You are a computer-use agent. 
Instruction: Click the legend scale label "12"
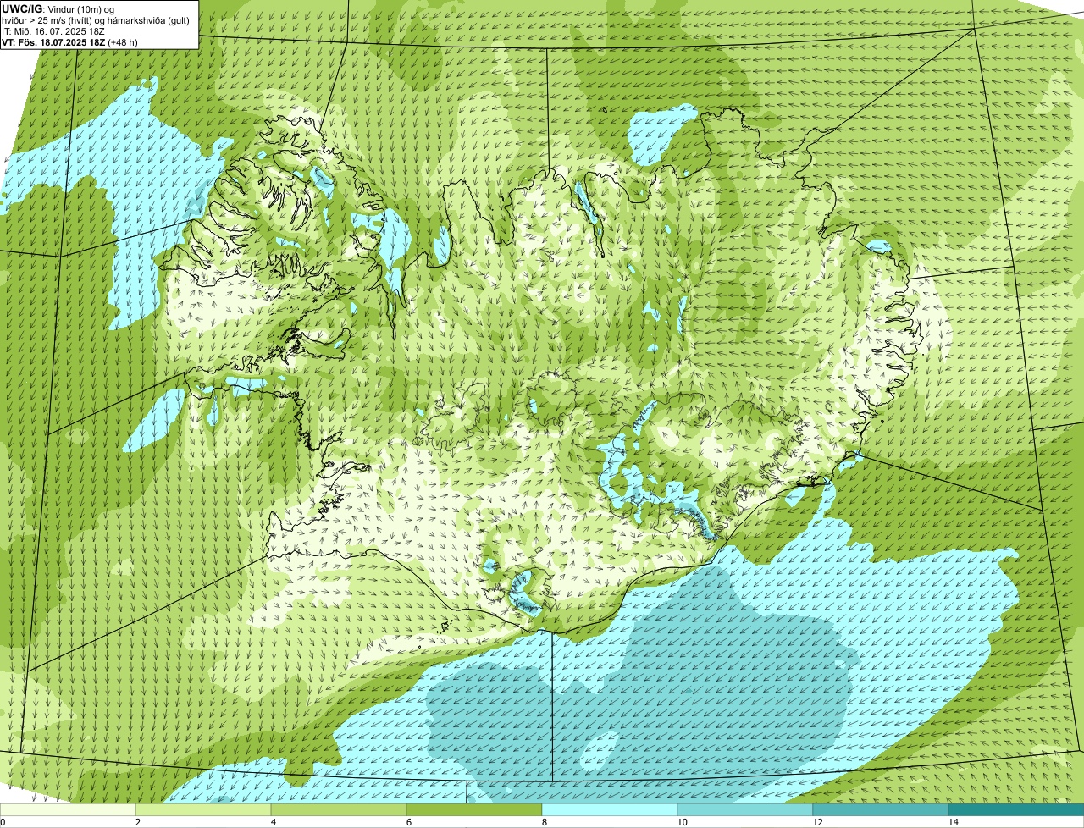tap(817, 822)
